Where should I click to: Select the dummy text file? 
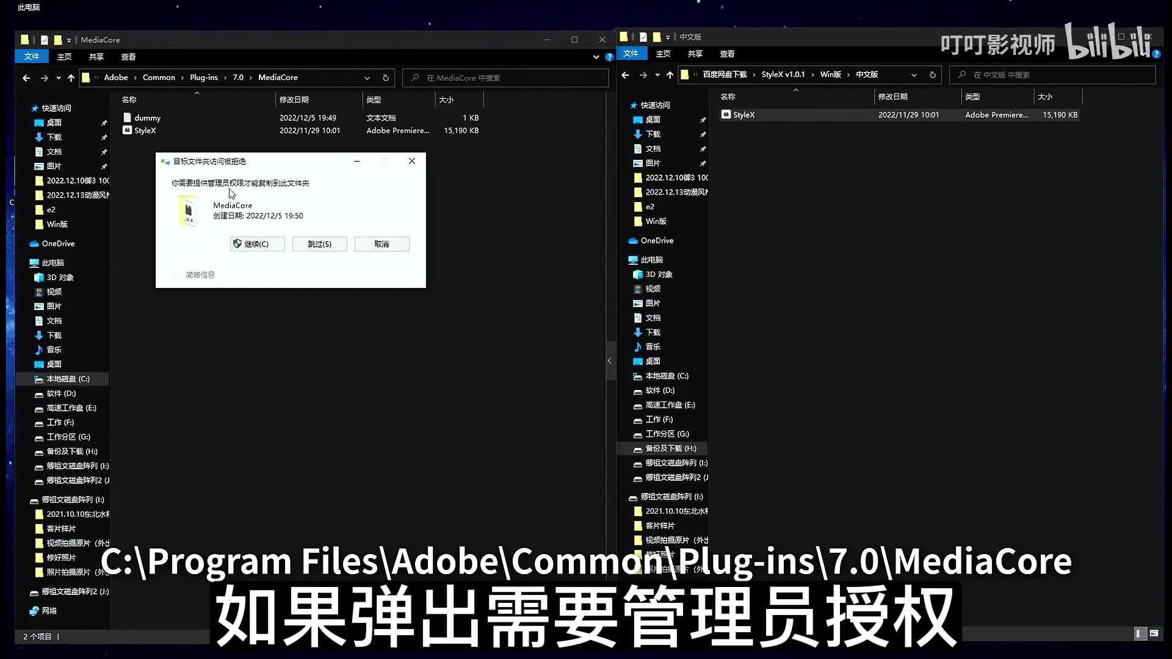(x=147, y=118)
